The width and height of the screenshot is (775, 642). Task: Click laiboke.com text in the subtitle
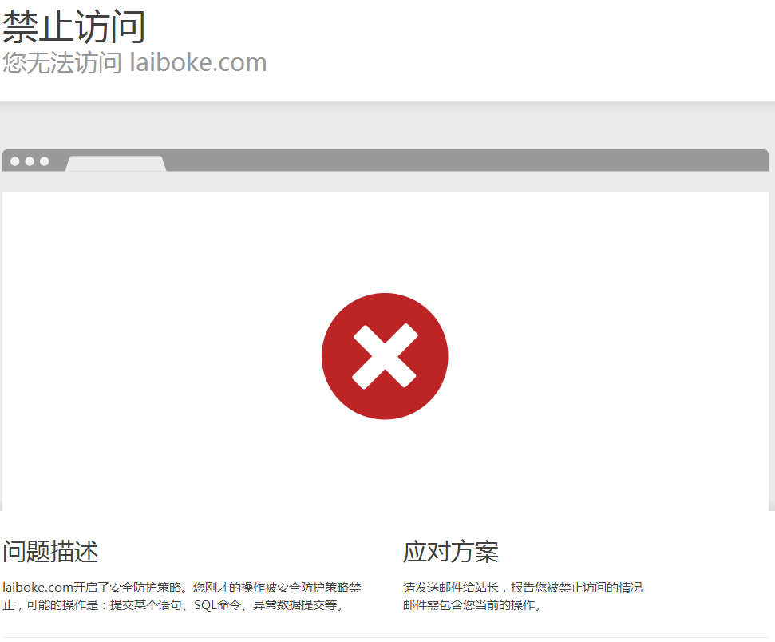click(198, 63)
